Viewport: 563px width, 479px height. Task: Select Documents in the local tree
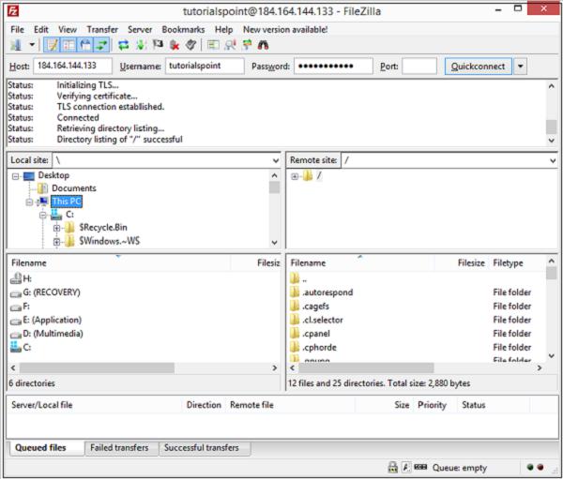tap(73, 188)
